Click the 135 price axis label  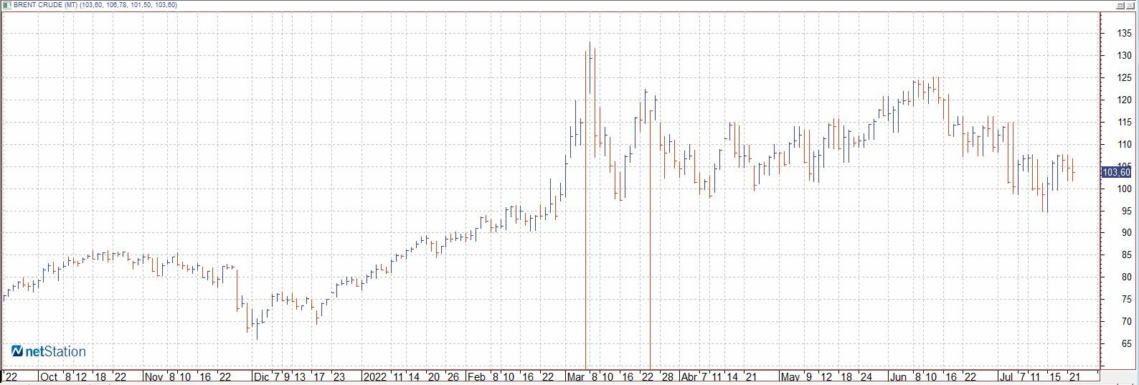[1124, 33]
